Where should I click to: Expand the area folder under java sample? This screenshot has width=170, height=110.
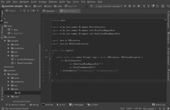tap(8, 45)
